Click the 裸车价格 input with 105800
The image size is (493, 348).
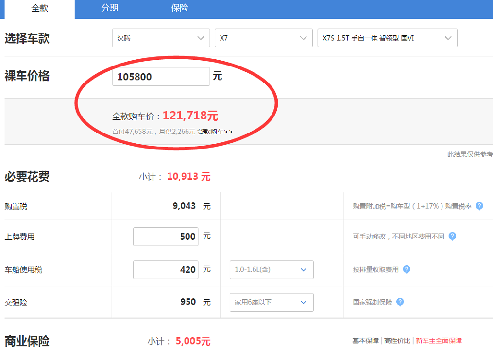pyautogui.click(x=161, y=76)
